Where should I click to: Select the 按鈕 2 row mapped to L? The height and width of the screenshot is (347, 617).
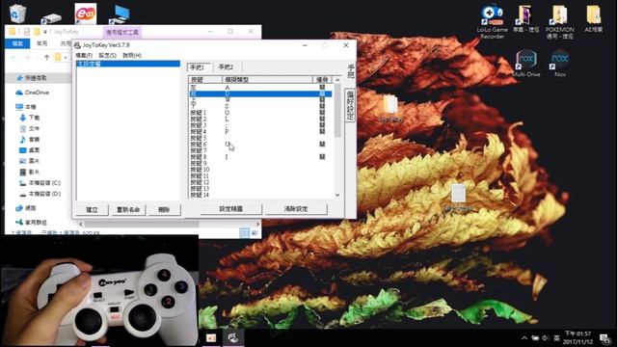click(x=260, y=119)
